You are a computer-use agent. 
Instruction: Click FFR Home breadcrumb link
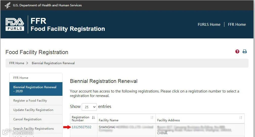coord(17,63)
